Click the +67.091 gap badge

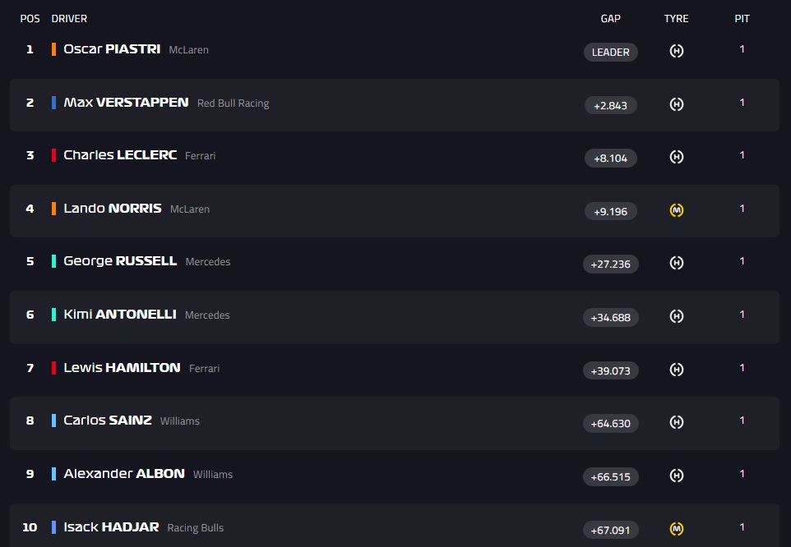pyautogui.click(x=610, y=530)
